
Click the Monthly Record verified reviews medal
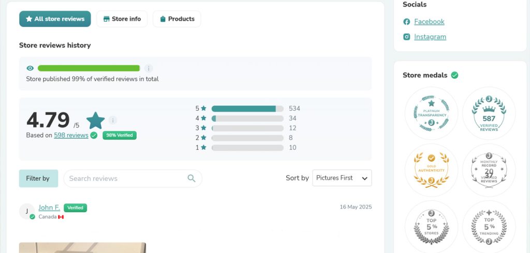coord(489,170)
